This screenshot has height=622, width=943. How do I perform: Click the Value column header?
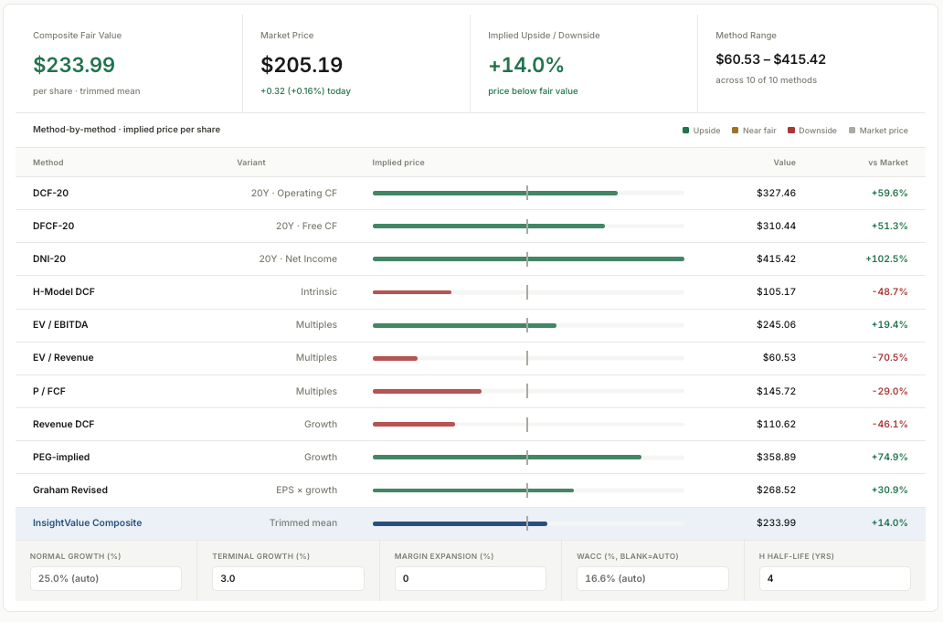coord(784,163)
